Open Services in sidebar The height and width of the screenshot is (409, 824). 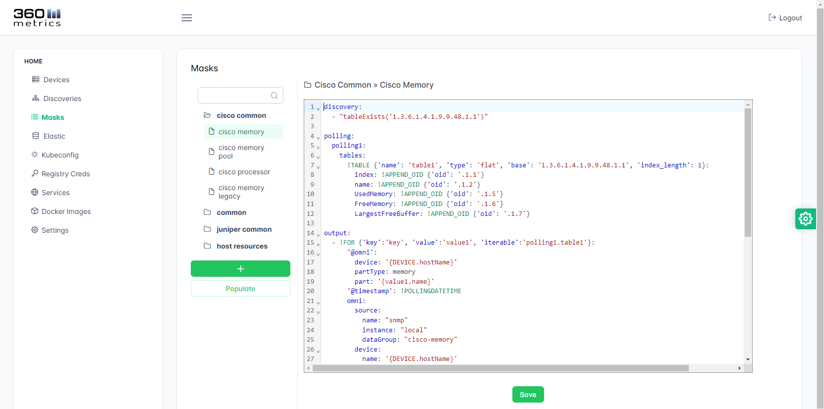coord(55,193)
